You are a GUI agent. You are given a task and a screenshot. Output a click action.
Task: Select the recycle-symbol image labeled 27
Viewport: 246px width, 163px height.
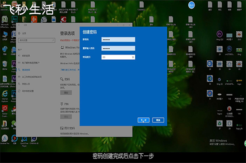click(x=220, y=125)
